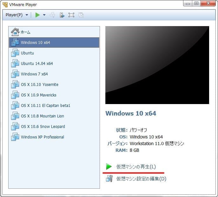218x197 pixels.
Task: Choose the Windows 7 x64 VM
Action: click(34, 74)
